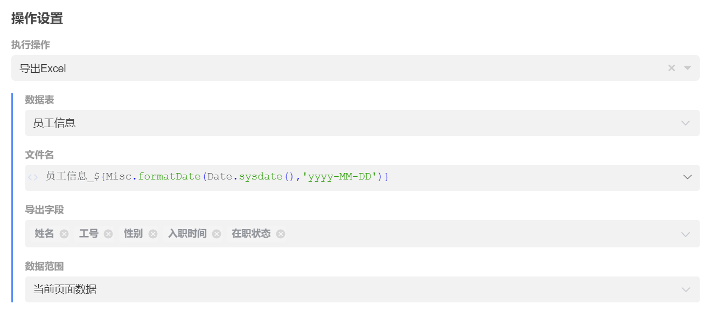The height and width of the screenshot is (318, 711).
Task: Select the 姓名 tag label
Action: [45, 233]
